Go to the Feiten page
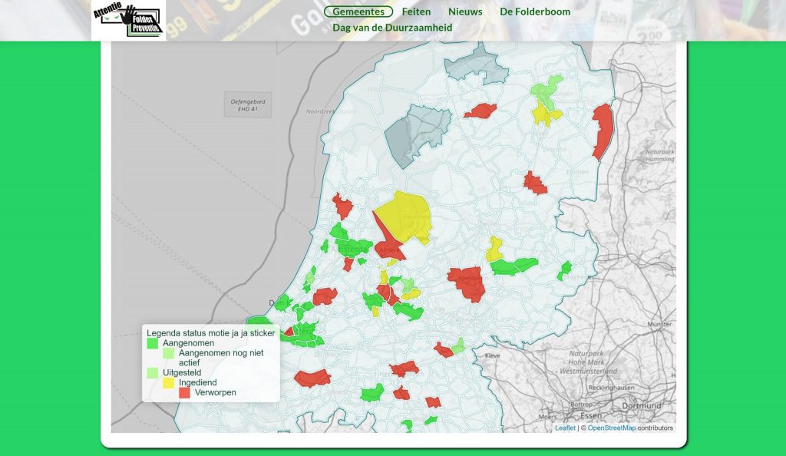Viewport: 786px width, 456px height. point(416,12)
